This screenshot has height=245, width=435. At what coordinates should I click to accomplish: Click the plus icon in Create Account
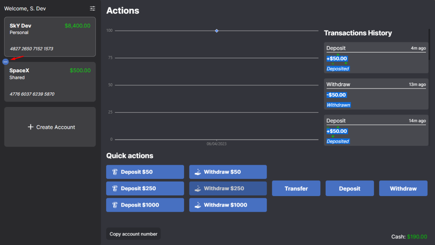[x=30, y=127]
